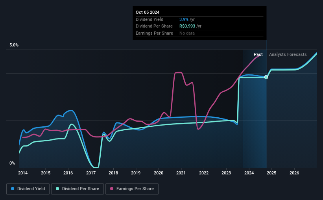Click the 2018 x-axis label
The width and height of the screenshot is (323, 200).
pos(113,173)
